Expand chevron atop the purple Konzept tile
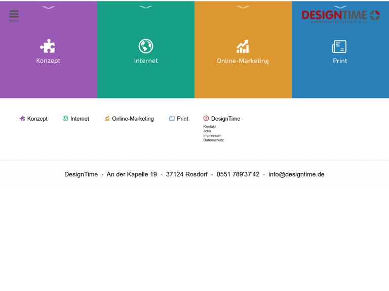This screenshot has height=291, width=389. [49, 7]
